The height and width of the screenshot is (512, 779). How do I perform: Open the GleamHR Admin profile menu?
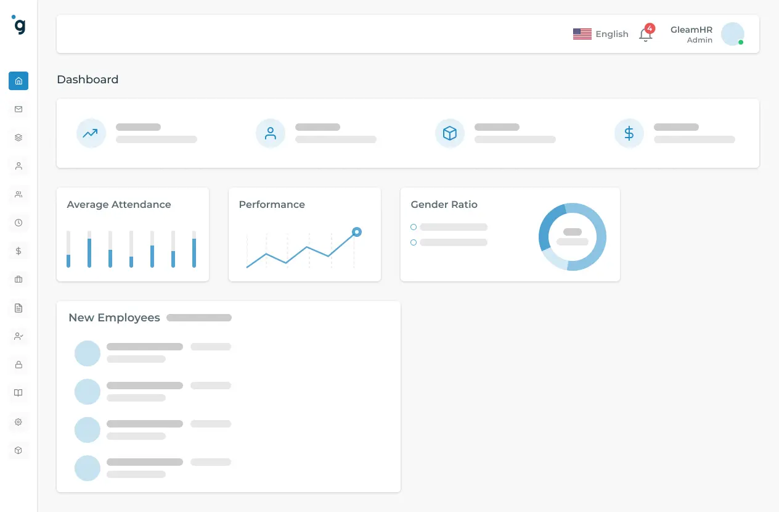pos(691,35)
